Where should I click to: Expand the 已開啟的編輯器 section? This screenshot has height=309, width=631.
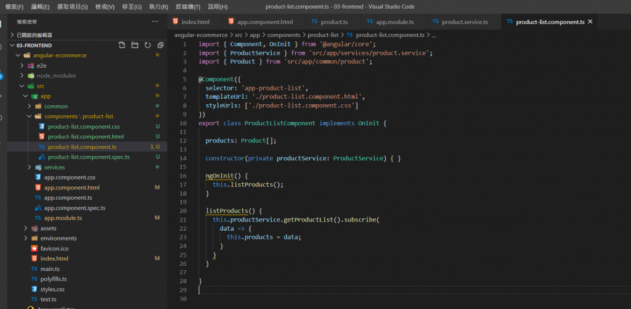click(35, 35)
